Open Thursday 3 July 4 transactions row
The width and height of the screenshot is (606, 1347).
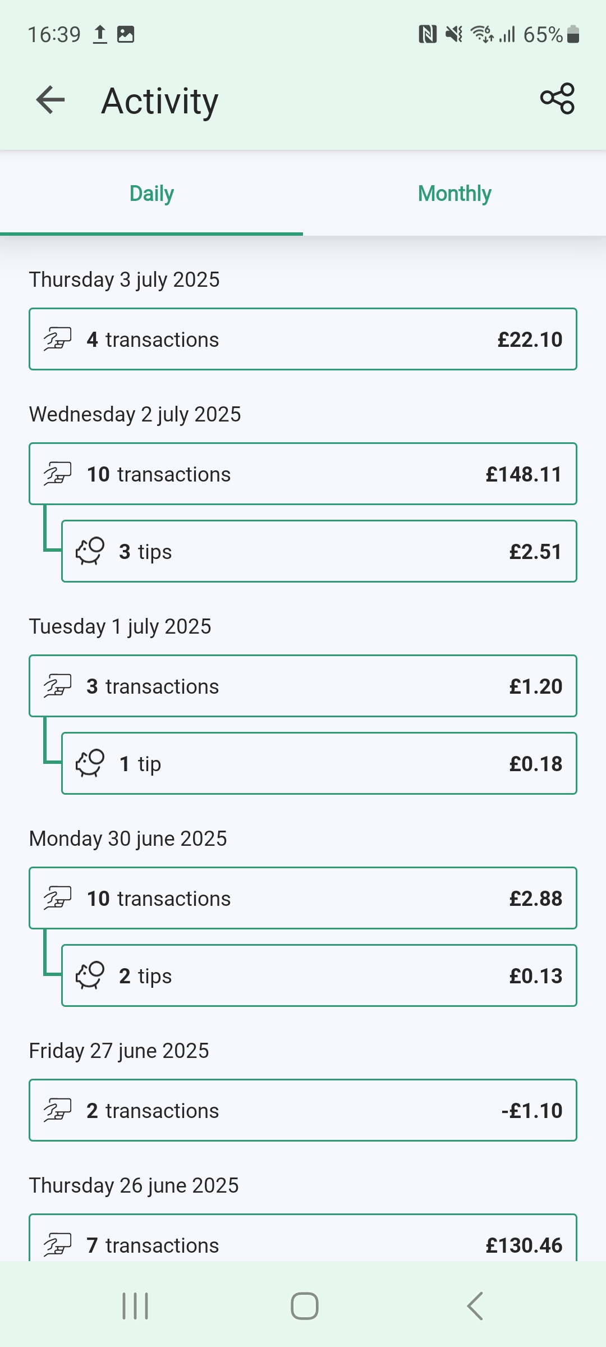point(303,339)
